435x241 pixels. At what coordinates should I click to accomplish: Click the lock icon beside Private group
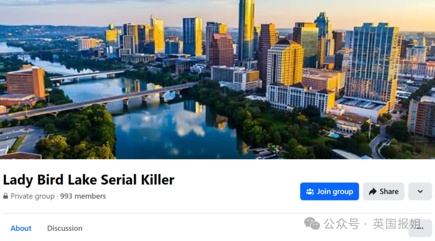point(6,196)
